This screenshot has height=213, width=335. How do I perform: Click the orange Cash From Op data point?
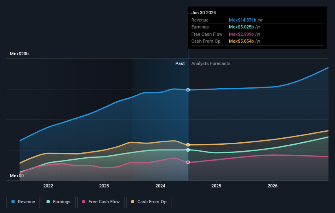[188, 145]
